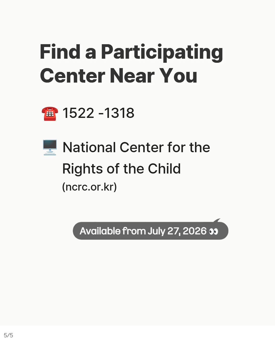The width and height of the screenshot is (275, 343).
Task: Click the date 'July 27, 2026'
Action: tap(177, 231)
